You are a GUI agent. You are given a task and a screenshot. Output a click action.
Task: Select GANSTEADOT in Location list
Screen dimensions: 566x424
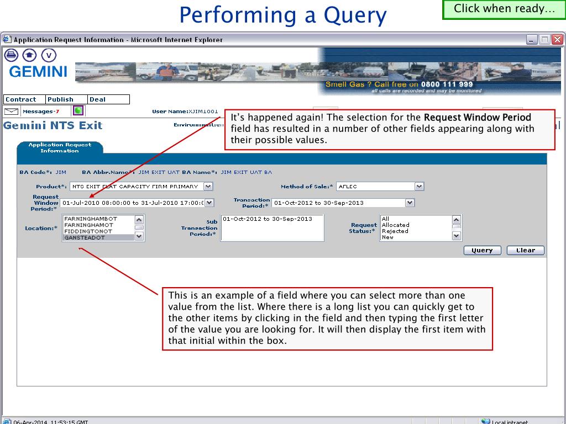[x=98, y=237]
